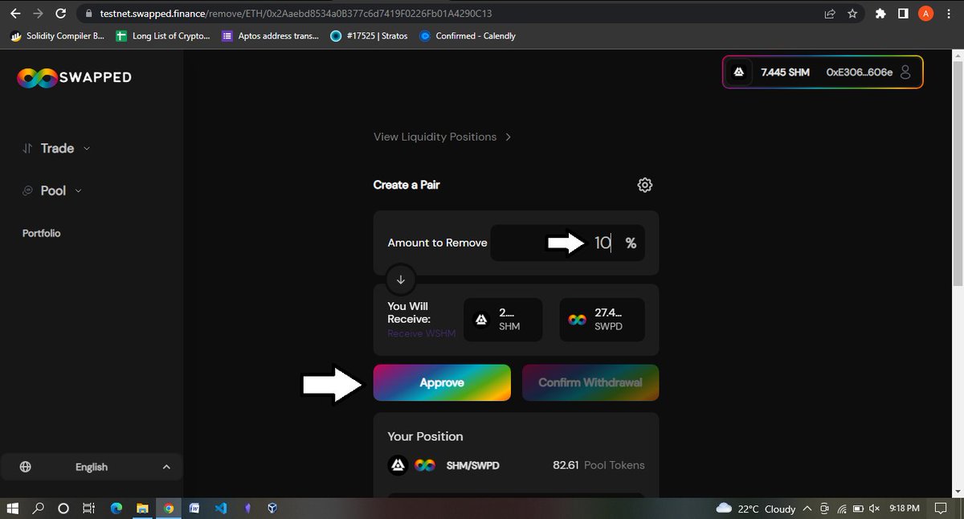Click the down arrow circle
This screenshot has width=964, height=519.
pyautogui.click(x=400, y=280)
